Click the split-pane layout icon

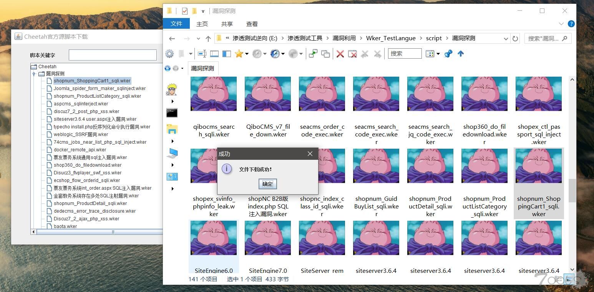(227, 54)
